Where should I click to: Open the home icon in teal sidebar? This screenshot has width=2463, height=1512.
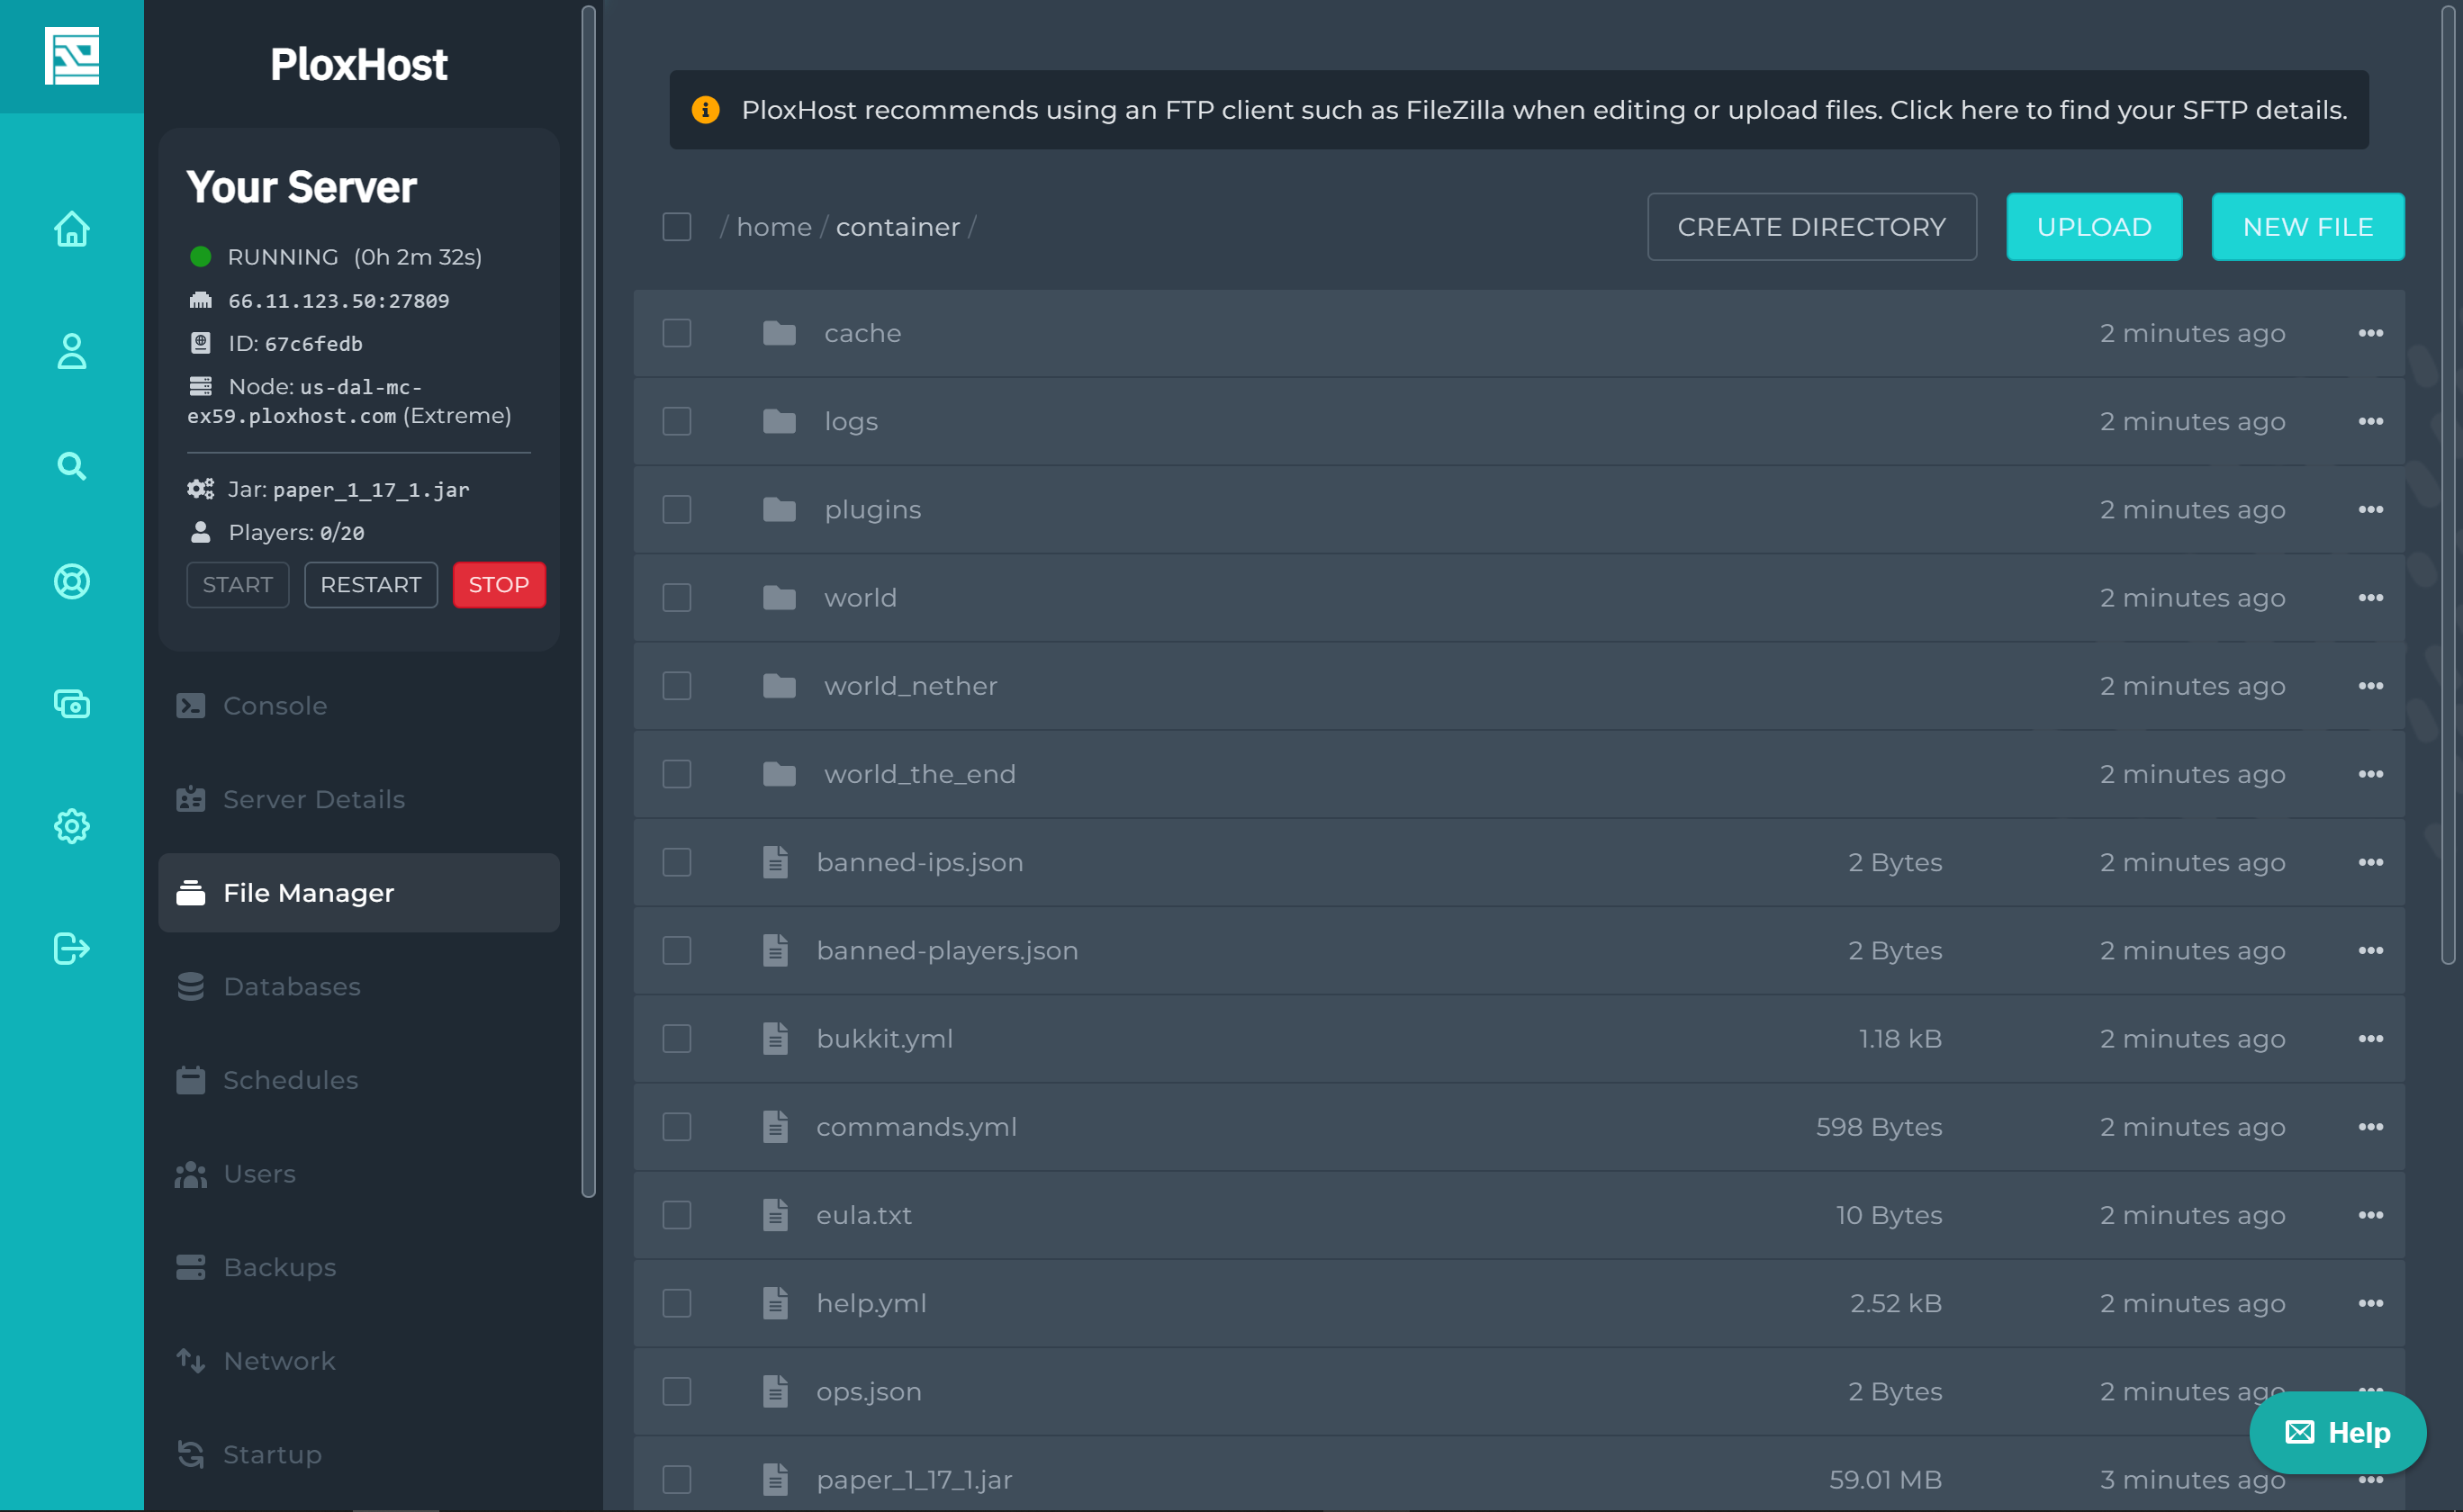72,229
